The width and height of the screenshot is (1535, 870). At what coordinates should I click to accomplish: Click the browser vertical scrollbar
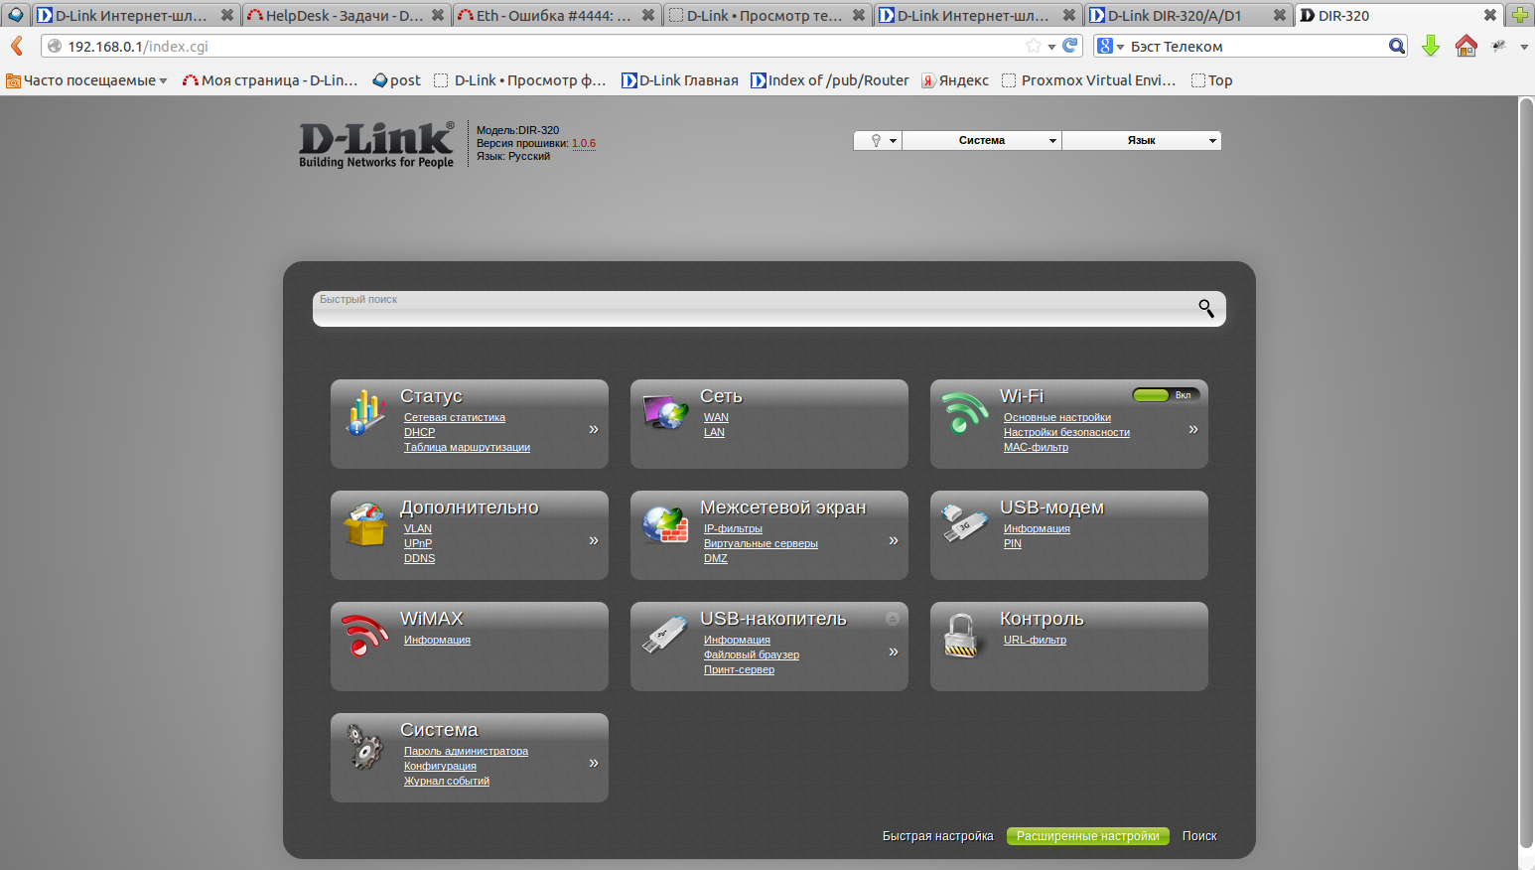(1526, 472)
